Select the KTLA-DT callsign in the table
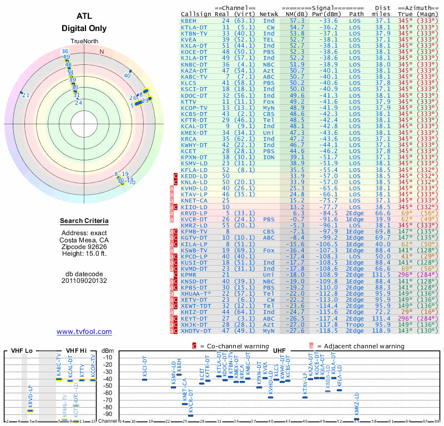 coord(194,27)
